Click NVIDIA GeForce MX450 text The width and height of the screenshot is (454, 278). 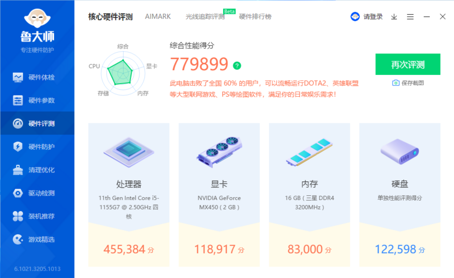coord(219,203)
